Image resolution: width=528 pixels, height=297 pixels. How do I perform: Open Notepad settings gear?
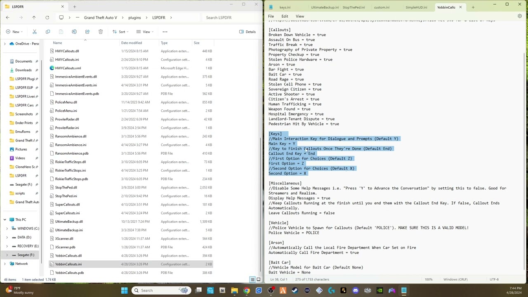[520, 16]
